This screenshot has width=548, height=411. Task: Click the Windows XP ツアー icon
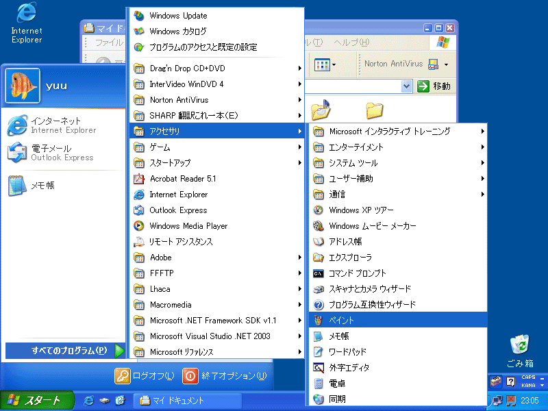[318, 210]
